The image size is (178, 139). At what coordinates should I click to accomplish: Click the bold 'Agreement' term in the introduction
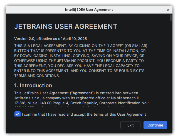(x=82, y=93)
